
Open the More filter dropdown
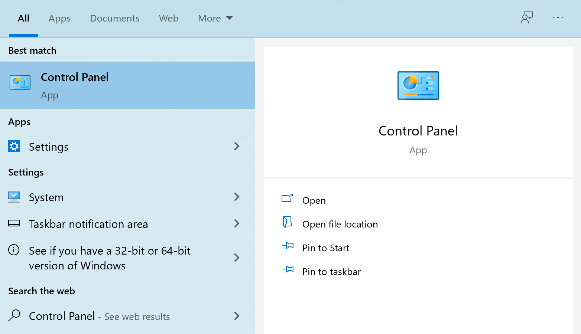[x=215, y=18]
